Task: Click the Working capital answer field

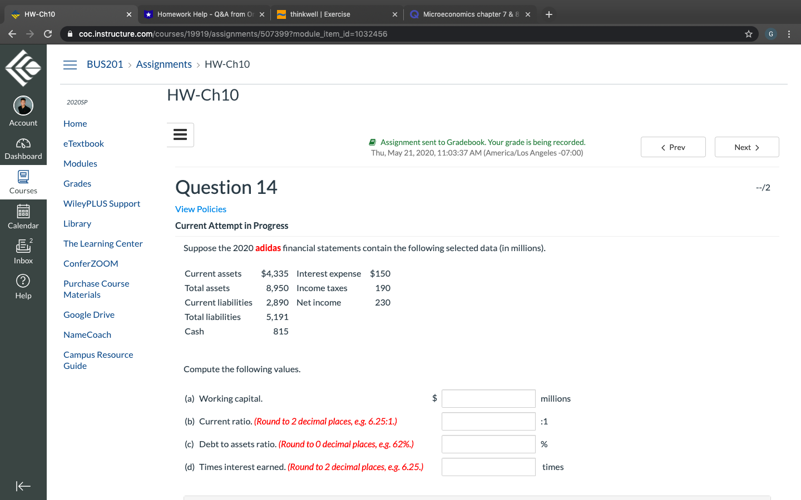Action: pos(488,398)
